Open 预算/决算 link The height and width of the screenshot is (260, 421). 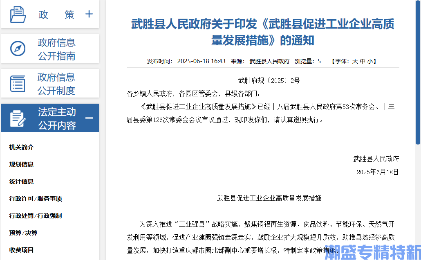click(x=23, y=233)
